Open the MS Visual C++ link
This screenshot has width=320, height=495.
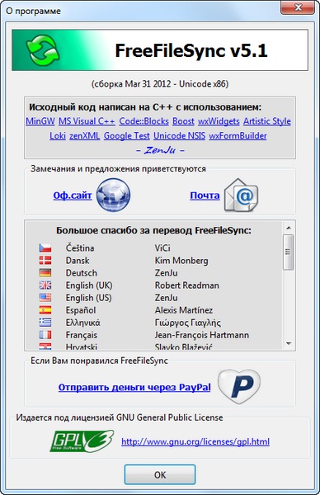click(x=87, y=121)
